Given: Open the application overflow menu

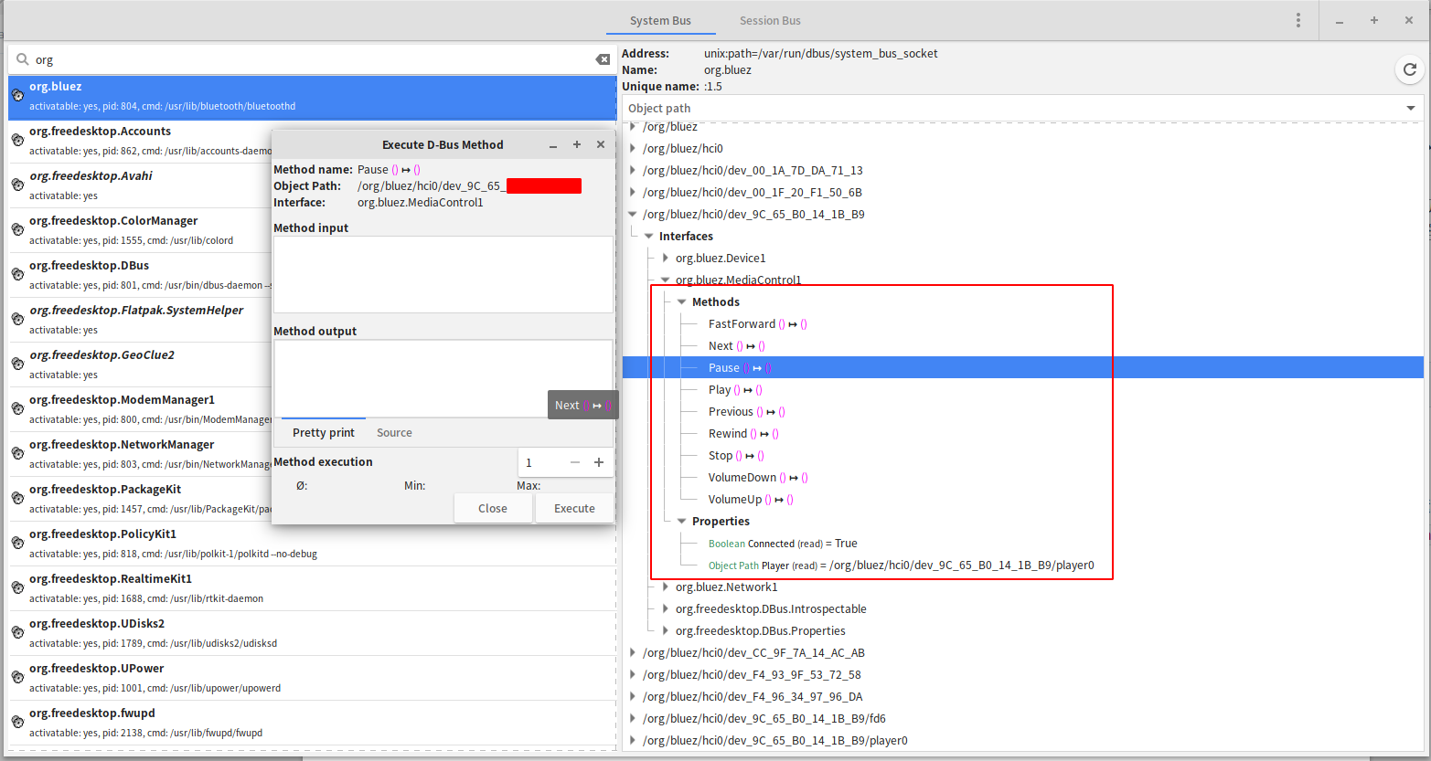Looking at the screenshot, I should pyautogui.click(x=1298, y=19).
